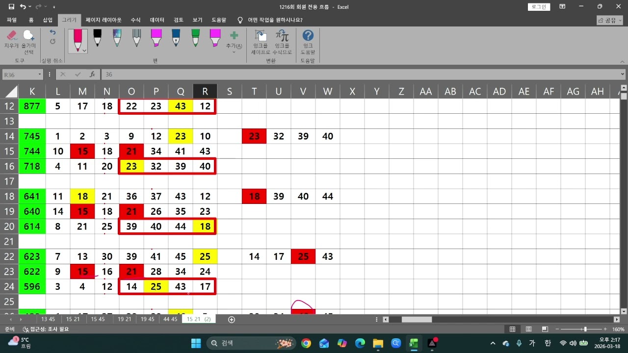Choose the dark blue fountain pen
628x353 pixels.
(176, 38)
